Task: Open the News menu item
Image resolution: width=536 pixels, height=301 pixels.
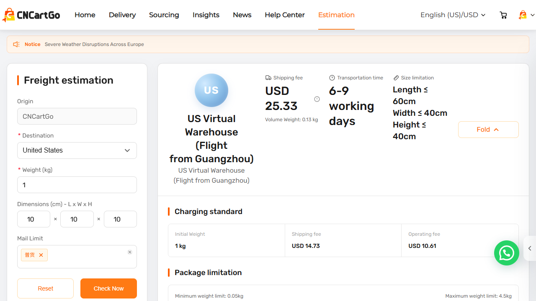Action: click(242, 15)
